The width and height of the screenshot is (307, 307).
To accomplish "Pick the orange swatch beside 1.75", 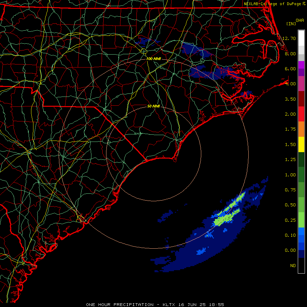I will 301,129.
